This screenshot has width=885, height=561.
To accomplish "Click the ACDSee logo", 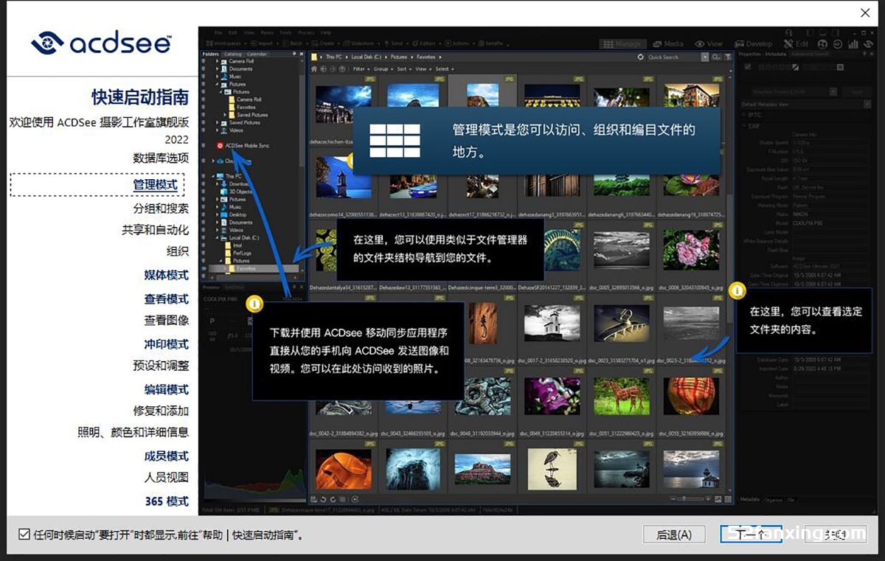I will coord(102,42).
